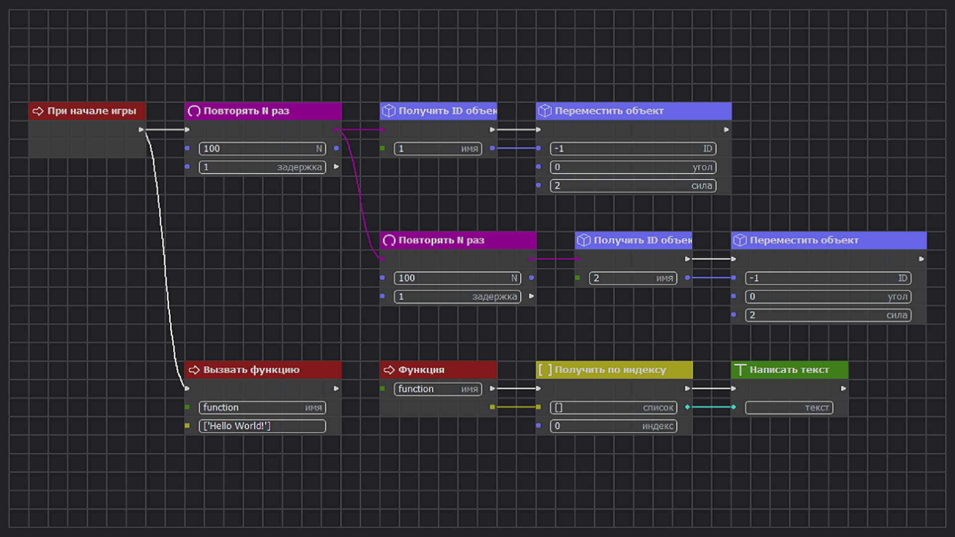Click the T icon on 'Написать текст' node
This screenshot has width=955, height=537.
[x=740, y=370]
